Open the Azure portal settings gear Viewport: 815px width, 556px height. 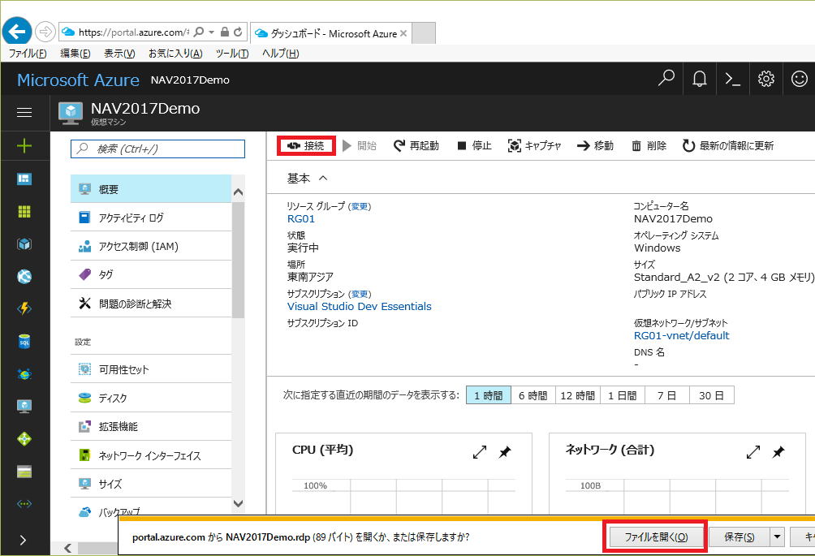(766, 79)
